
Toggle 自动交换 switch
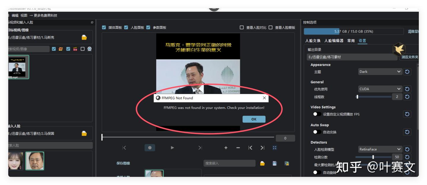coord(317,132)
